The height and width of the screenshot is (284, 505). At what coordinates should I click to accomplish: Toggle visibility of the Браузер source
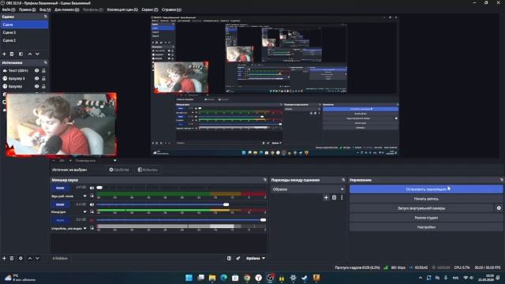[37, 86]
